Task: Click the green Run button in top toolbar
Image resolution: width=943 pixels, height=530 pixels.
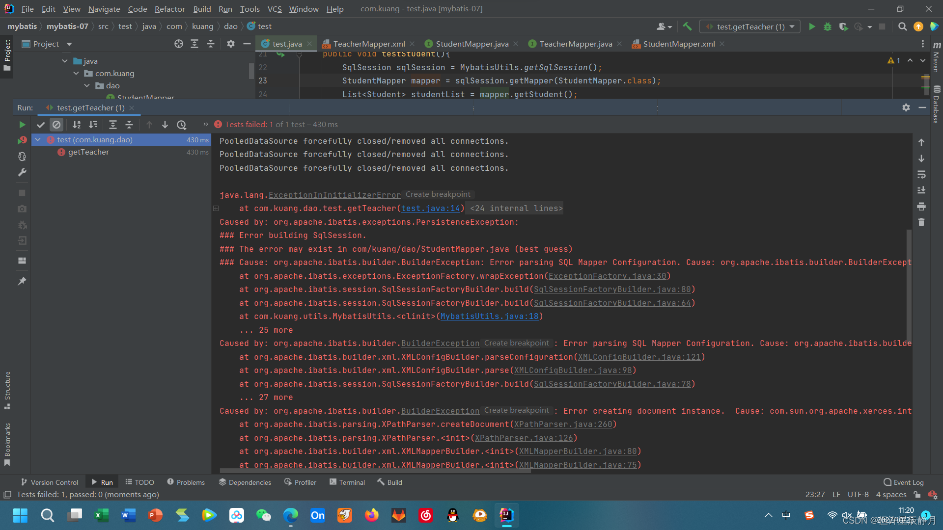Action: [812, 26]
